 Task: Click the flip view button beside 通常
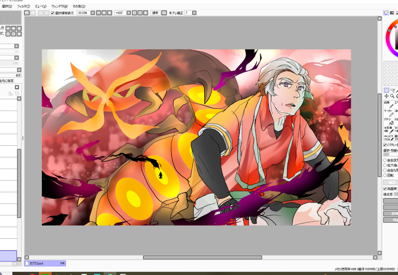pyautogui.click(x=164, y=12)
